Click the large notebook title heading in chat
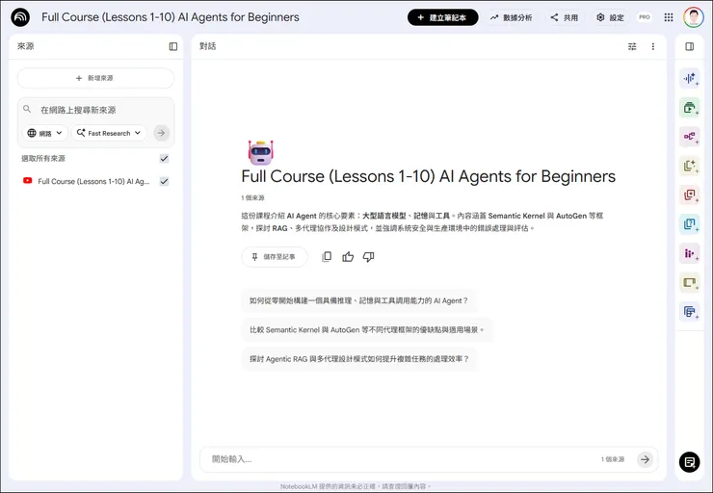This screenshot has height=493, width=713. point(429,176)
